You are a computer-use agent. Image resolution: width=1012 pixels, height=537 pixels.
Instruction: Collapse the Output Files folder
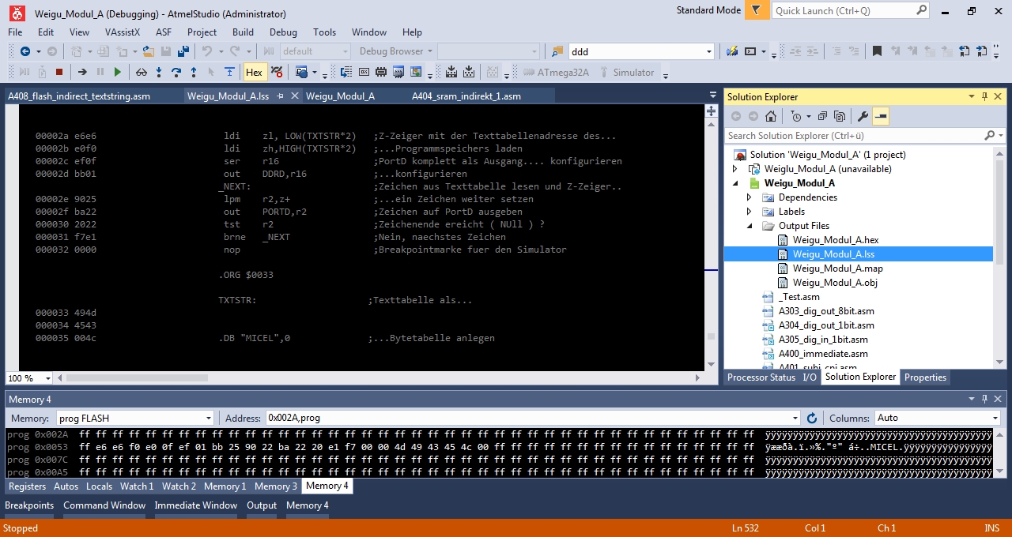[750, 226]
